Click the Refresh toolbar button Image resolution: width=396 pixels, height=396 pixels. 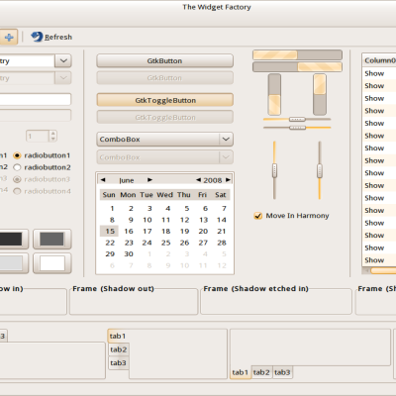[x=51, y=37]
